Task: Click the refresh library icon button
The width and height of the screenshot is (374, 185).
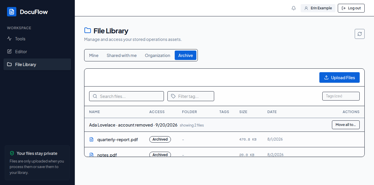Action: click(360, 34)
